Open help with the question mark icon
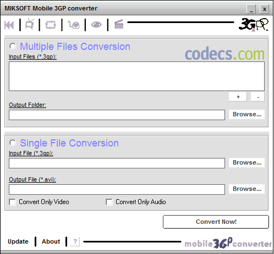The width and height of the screenshot is (274, 254). coord(75,241)
